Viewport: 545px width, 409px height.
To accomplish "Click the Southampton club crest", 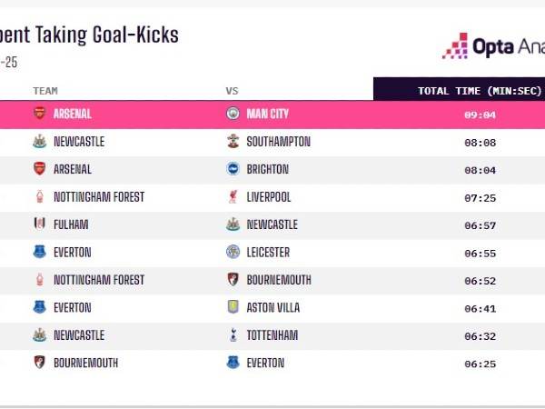I will click(x=233, y=142).
